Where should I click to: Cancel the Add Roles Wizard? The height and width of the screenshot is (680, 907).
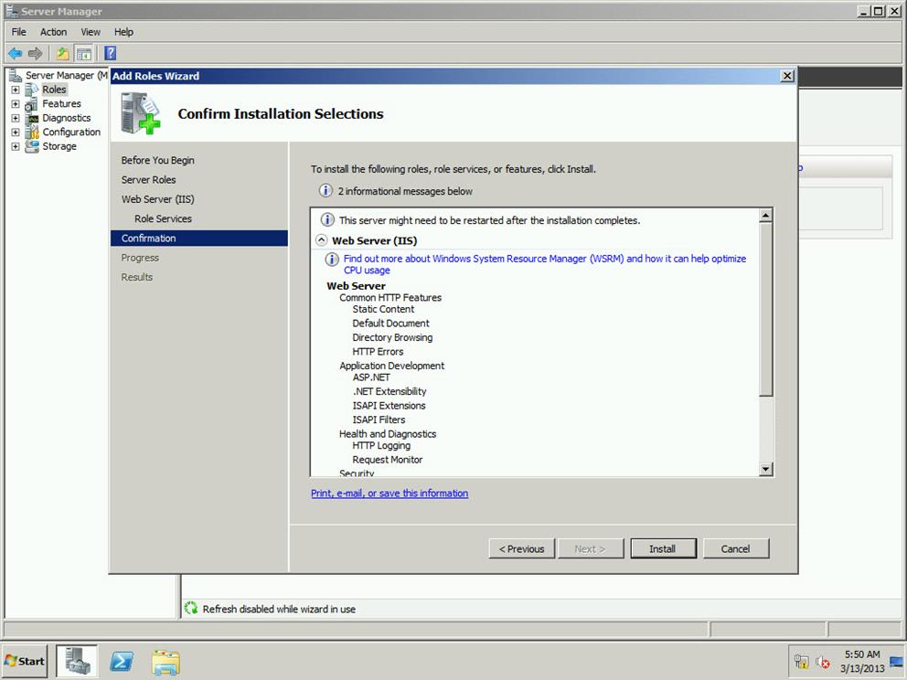[x=736, y=548]
